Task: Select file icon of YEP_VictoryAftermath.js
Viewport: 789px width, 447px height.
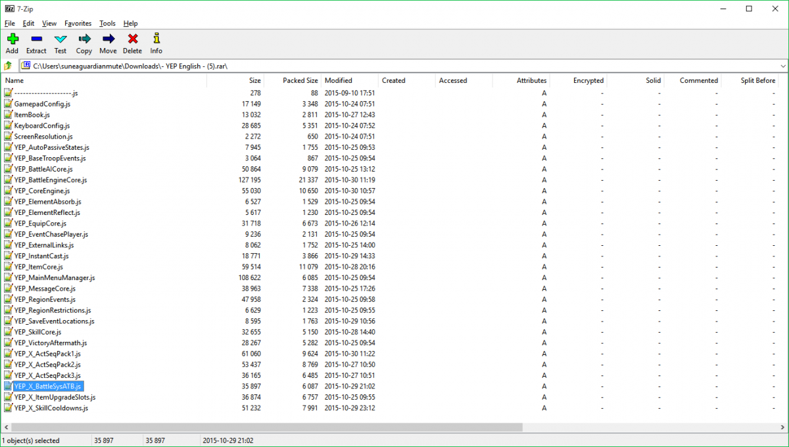Action: (8, 342)
